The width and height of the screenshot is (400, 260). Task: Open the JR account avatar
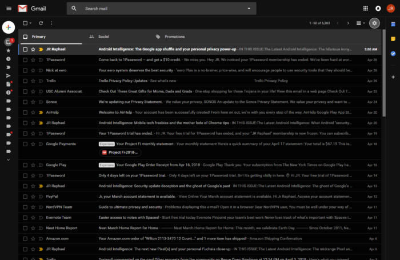click(390, 9)
